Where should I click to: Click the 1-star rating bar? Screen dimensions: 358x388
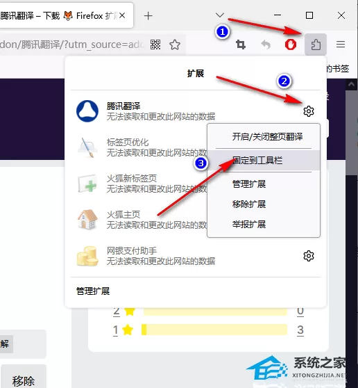point(214,330)
